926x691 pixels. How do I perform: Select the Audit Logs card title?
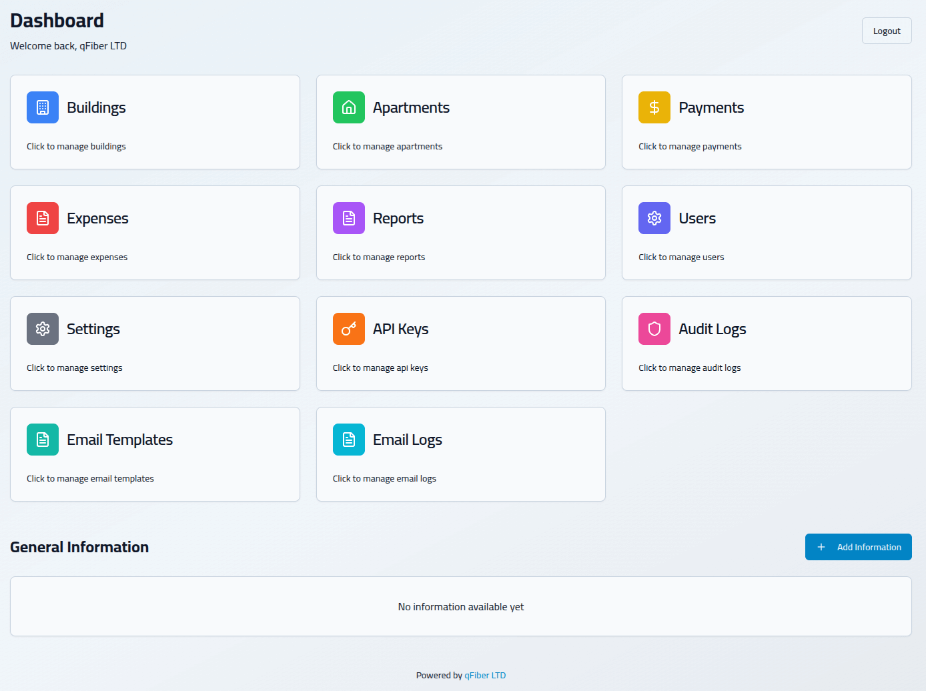[712, 329]
